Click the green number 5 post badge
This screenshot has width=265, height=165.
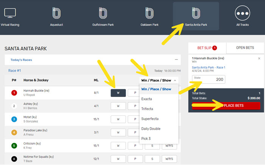coord(14,146)
